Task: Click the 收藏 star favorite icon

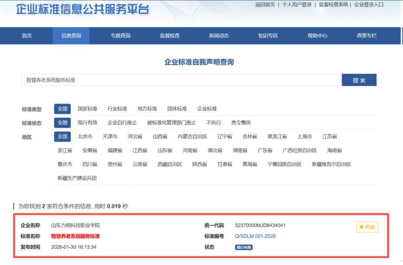Action: point(366,227)
